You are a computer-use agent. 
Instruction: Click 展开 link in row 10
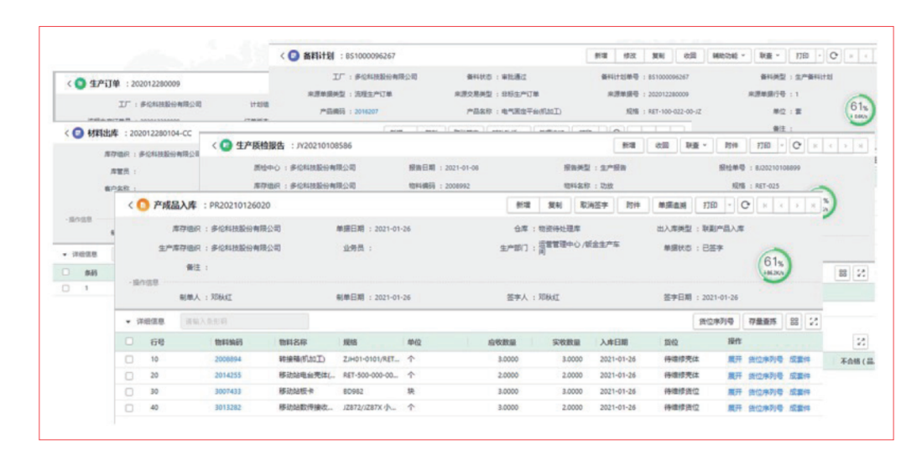(x=734, y=359)
